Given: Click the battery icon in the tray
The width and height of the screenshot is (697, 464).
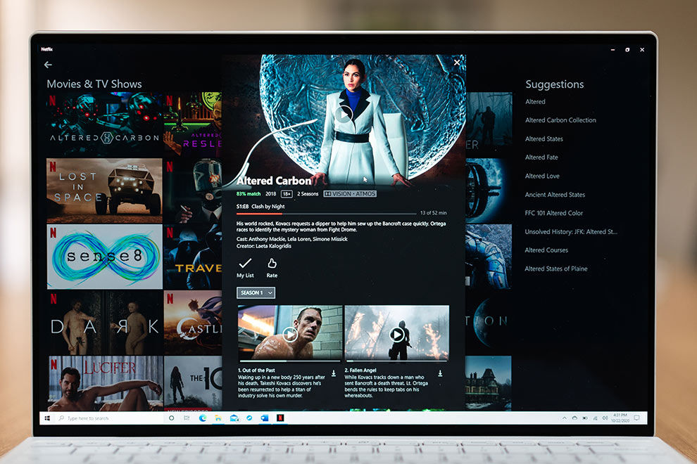Looking at the screenshot, I should (x=585, y=418).
